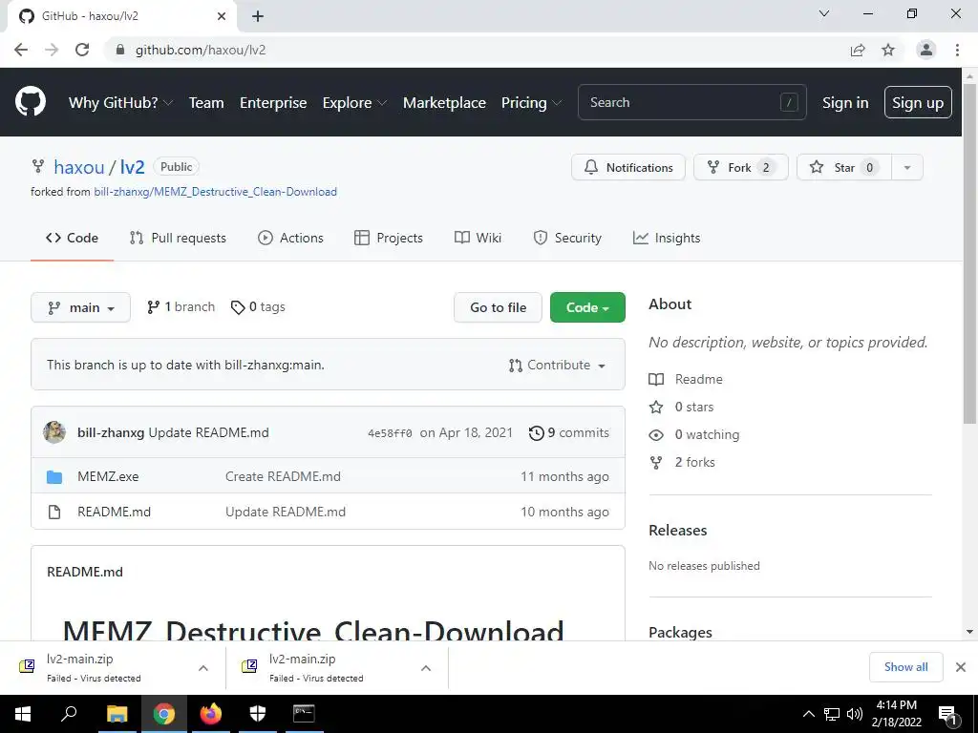Open commit hash 4e58ff0

(x=390, y=433)
